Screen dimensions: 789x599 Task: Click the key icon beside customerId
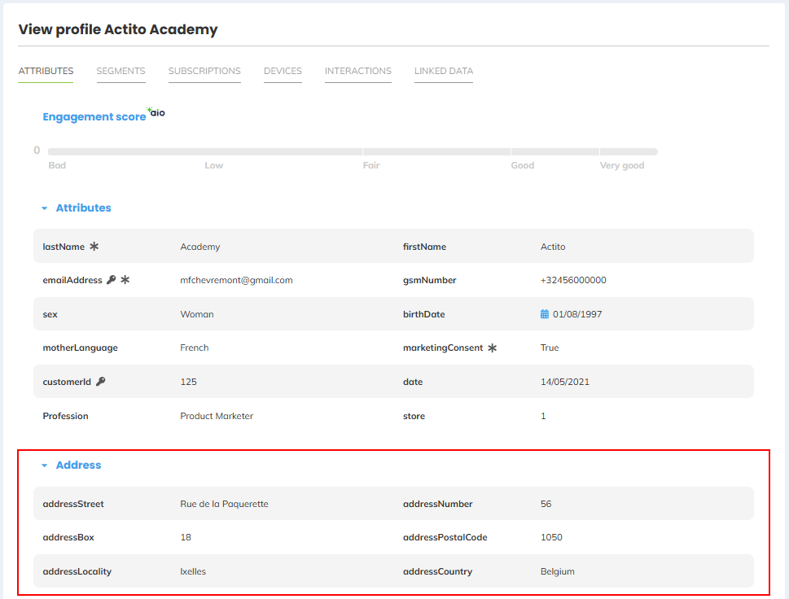point(101,381)
